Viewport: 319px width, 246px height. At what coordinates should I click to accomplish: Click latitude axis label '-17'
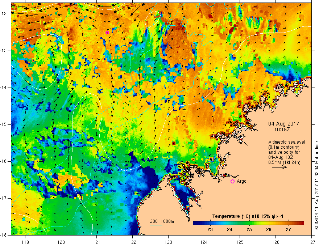pyautogui.click(x=4, y=198)
